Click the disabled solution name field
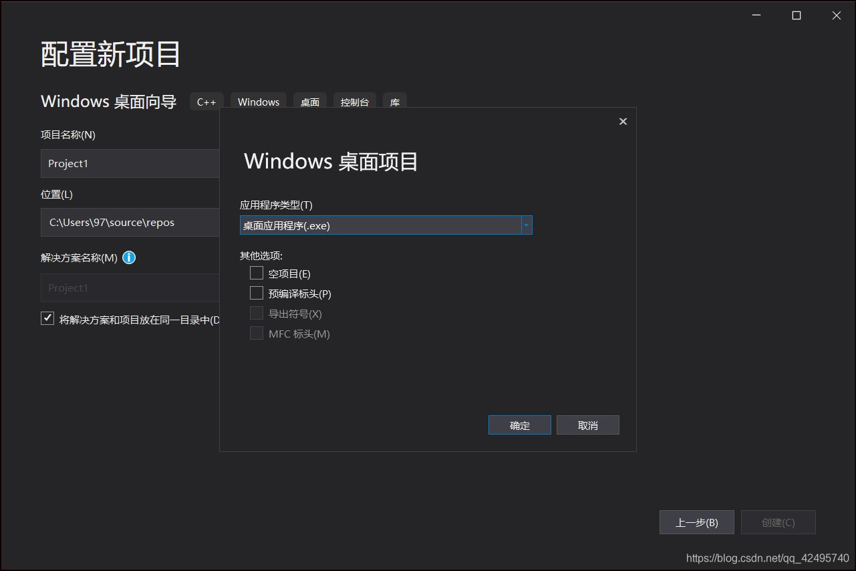The width and height of the screenshot is (856, 571). (130, 288)
